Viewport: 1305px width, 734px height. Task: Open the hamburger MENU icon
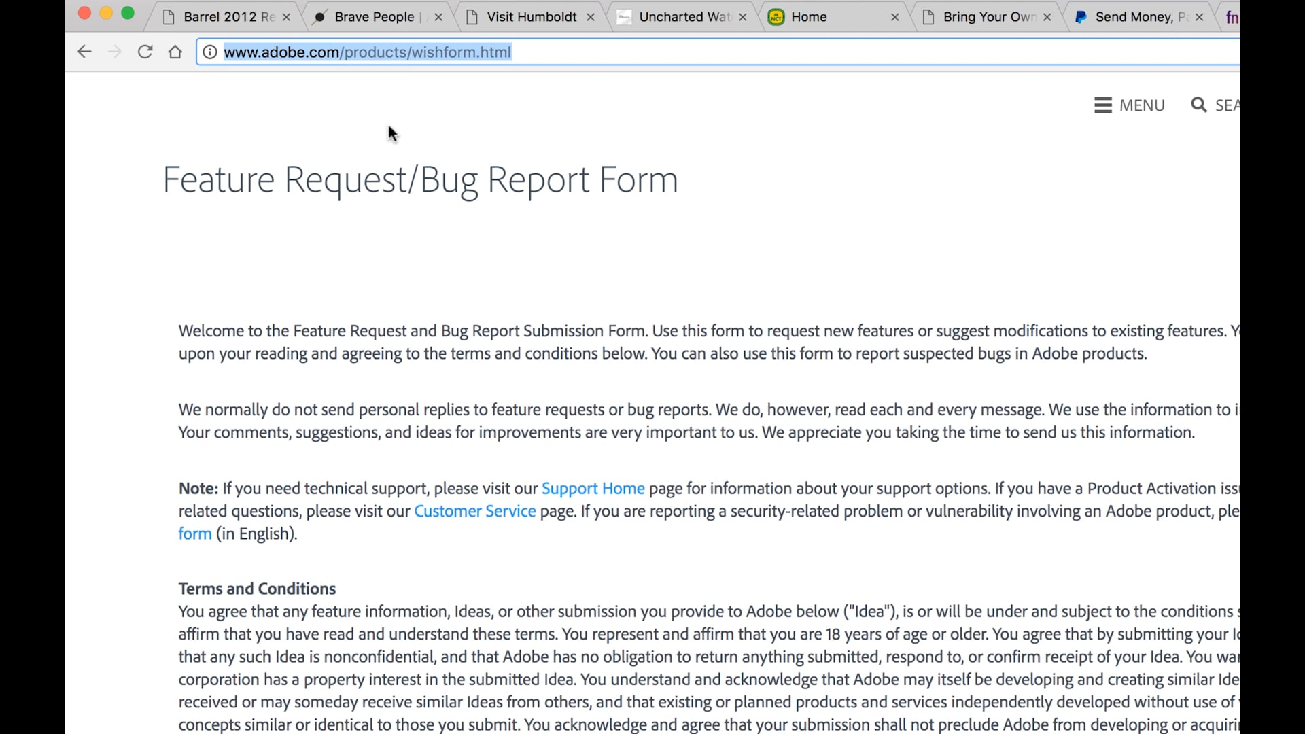[x=1103, y=105]
